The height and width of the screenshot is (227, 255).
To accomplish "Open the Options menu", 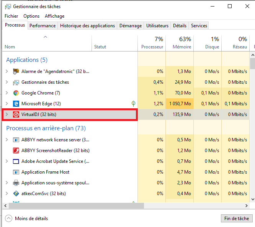I will [31, 16].
